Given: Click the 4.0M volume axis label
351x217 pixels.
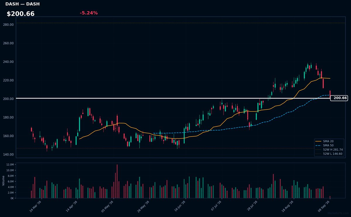Looking at the screenshot, I should (x=11, y=187).
